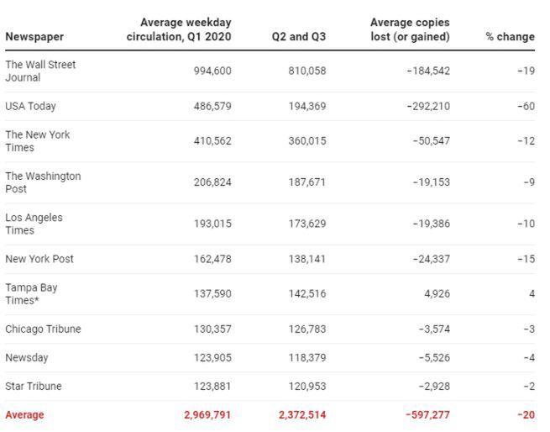Screen dimensions: 550x432
Task: Select the Star Tribune cell
Action: (x=34, y=387)
